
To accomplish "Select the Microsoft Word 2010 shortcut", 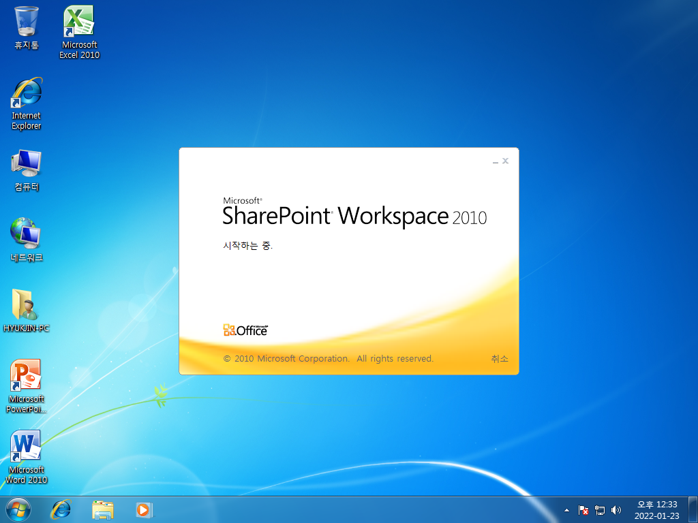I will point(27,457).
